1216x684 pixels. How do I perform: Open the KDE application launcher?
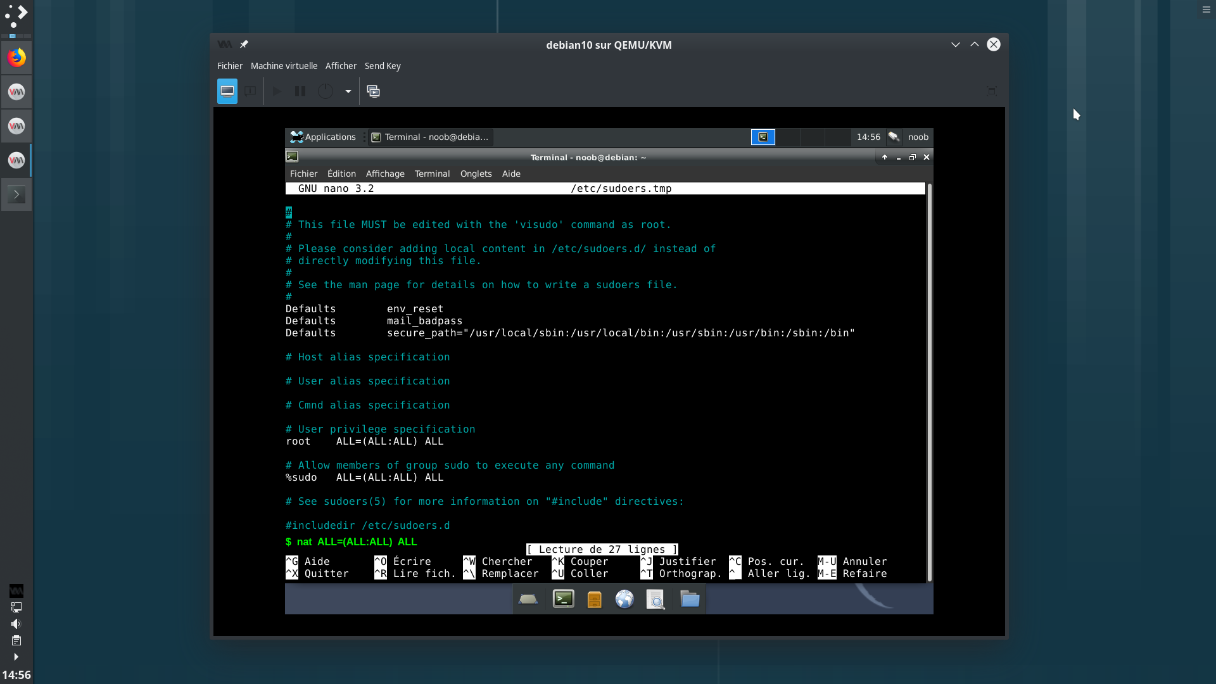tap(16, 16)
